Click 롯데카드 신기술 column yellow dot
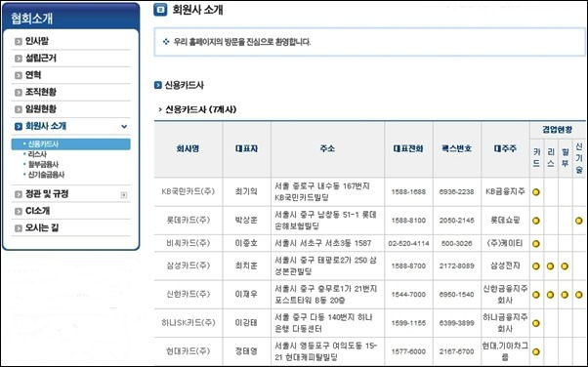Viewport: 588px width, 367px height. click(579, 221)
